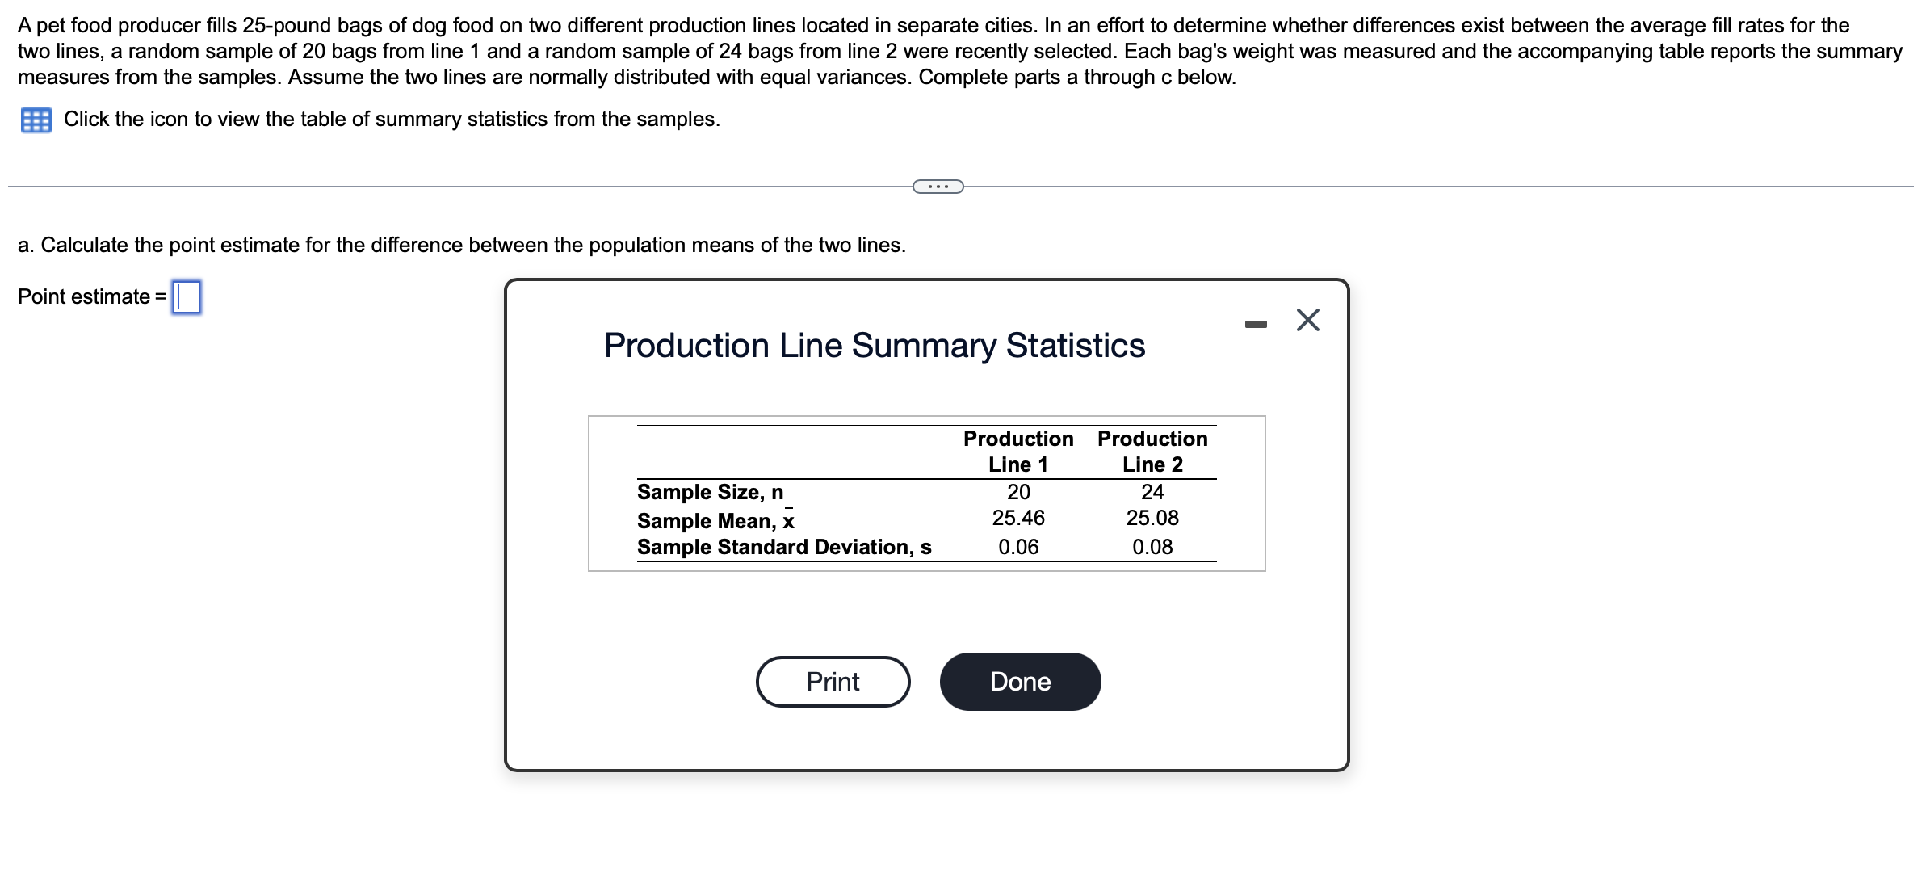The image size is (1930, 874).
Task: Select the Production Line 2 column header
Action: click(x=1153, y=452)
